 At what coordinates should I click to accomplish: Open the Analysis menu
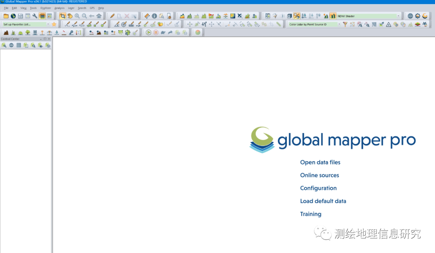59,8
